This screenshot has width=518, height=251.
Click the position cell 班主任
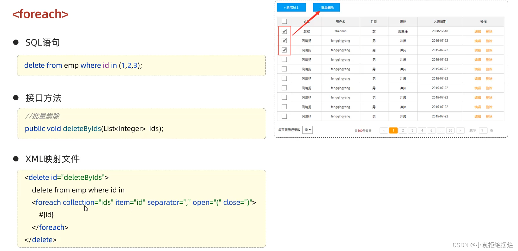(403, 31)
